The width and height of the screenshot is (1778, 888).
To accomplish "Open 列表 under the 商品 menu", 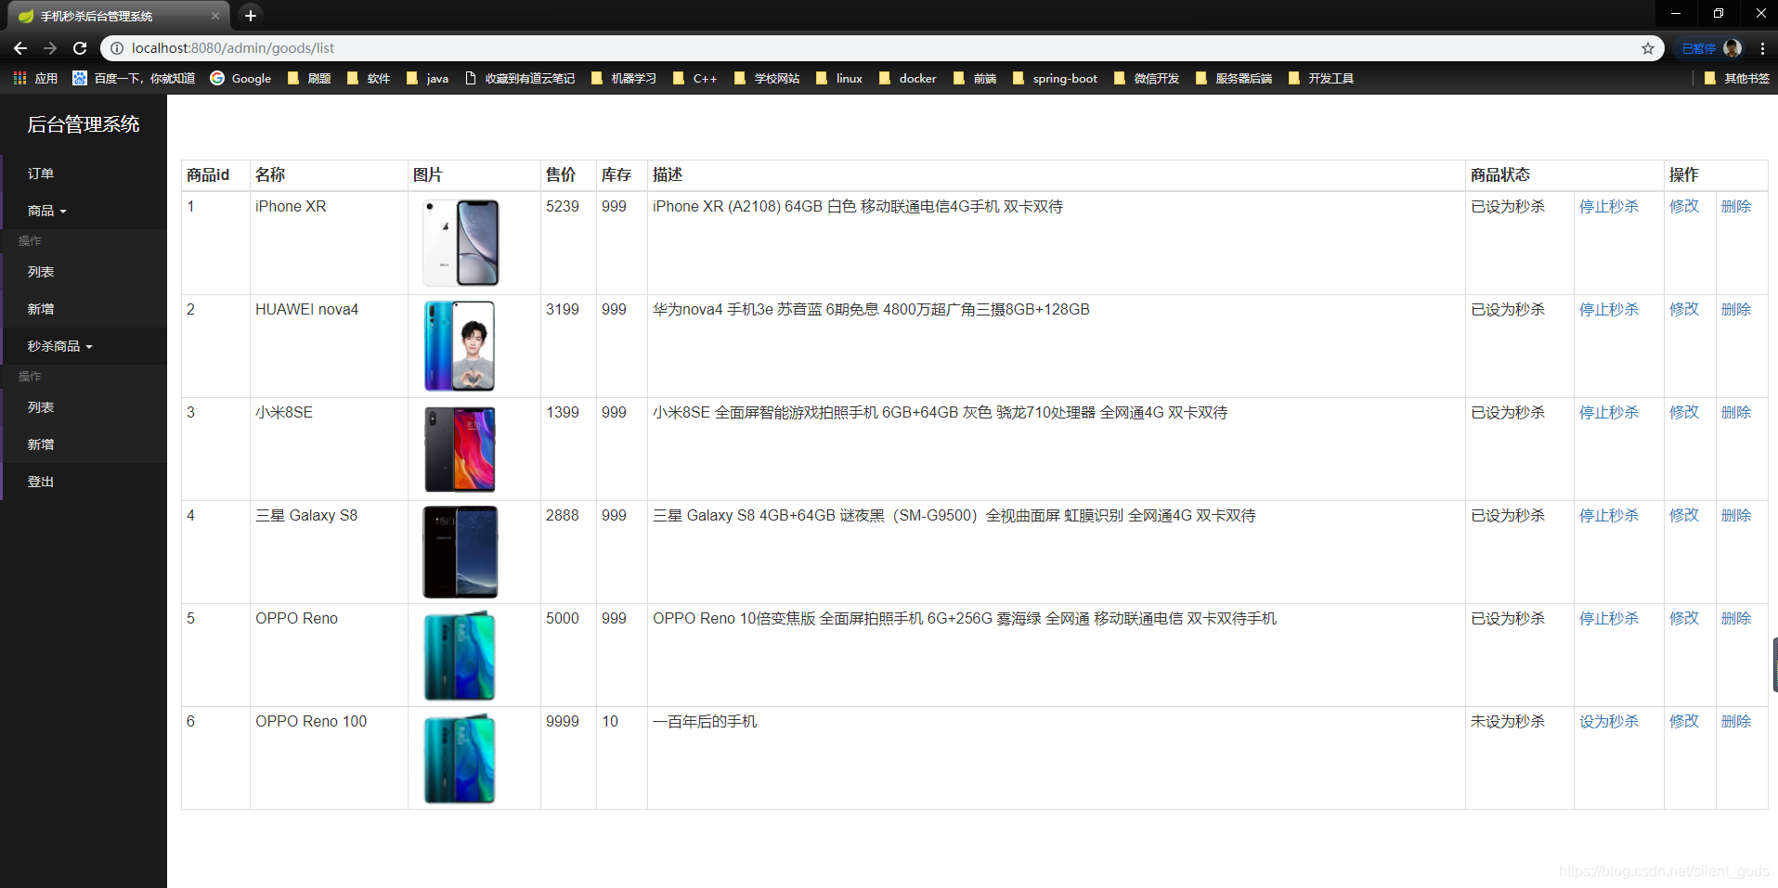I will pyautogui.click(x=84, y=272).
